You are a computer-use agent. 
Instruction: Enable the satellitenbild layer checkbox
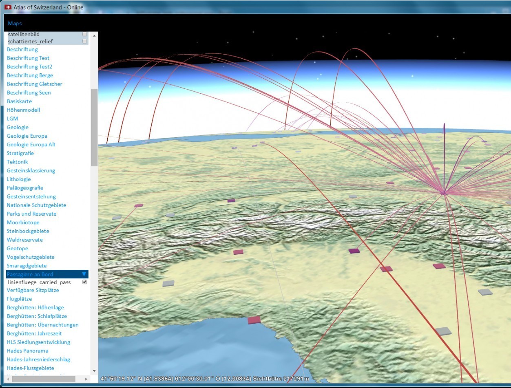click(x=85, y=34)
